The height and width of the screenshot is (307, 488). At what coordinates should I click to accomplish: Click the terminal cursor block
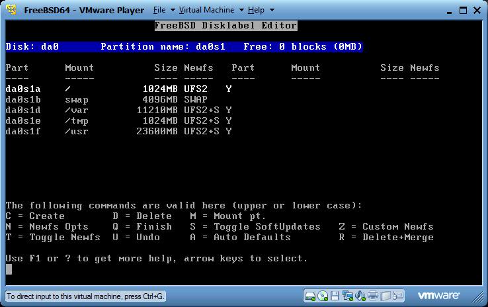(x=9, y=269)
